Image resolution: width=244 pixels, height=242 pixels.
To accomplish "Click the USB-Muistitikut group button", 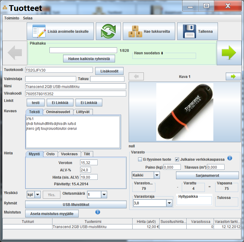I will click(x=76, y=204).
